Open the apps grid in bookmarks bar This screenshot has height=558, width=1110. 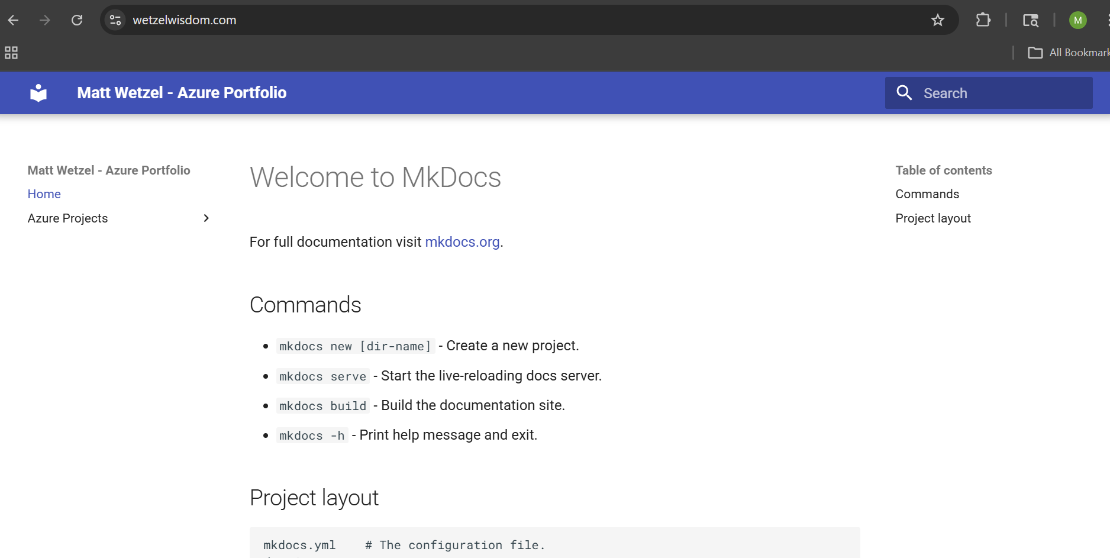[11, 53]
